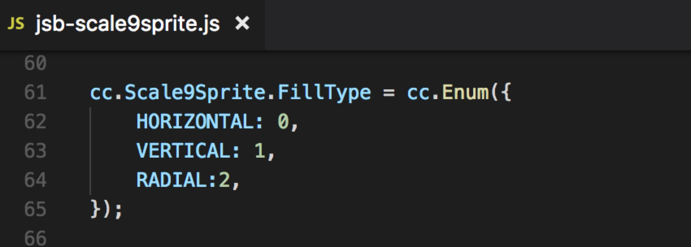Click line number 61 in the gutter
The width and height of the screenshot is (691, 247).
pyautogui.click(x=35, y=93)
